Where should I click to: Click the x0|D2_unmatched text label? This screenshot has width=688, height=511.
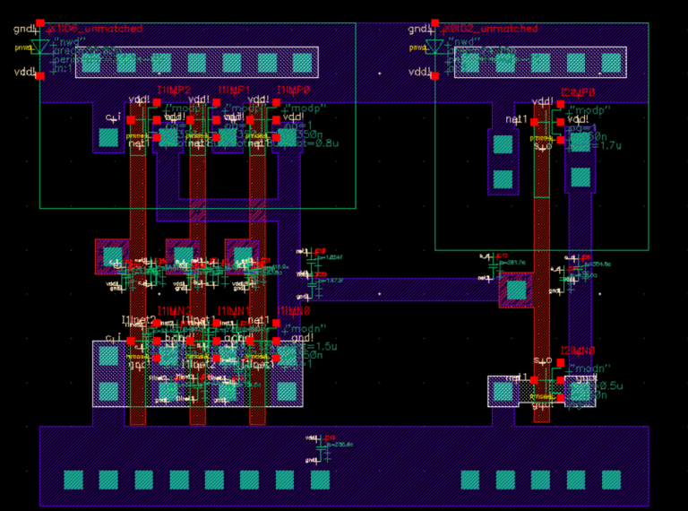point(489,29)
